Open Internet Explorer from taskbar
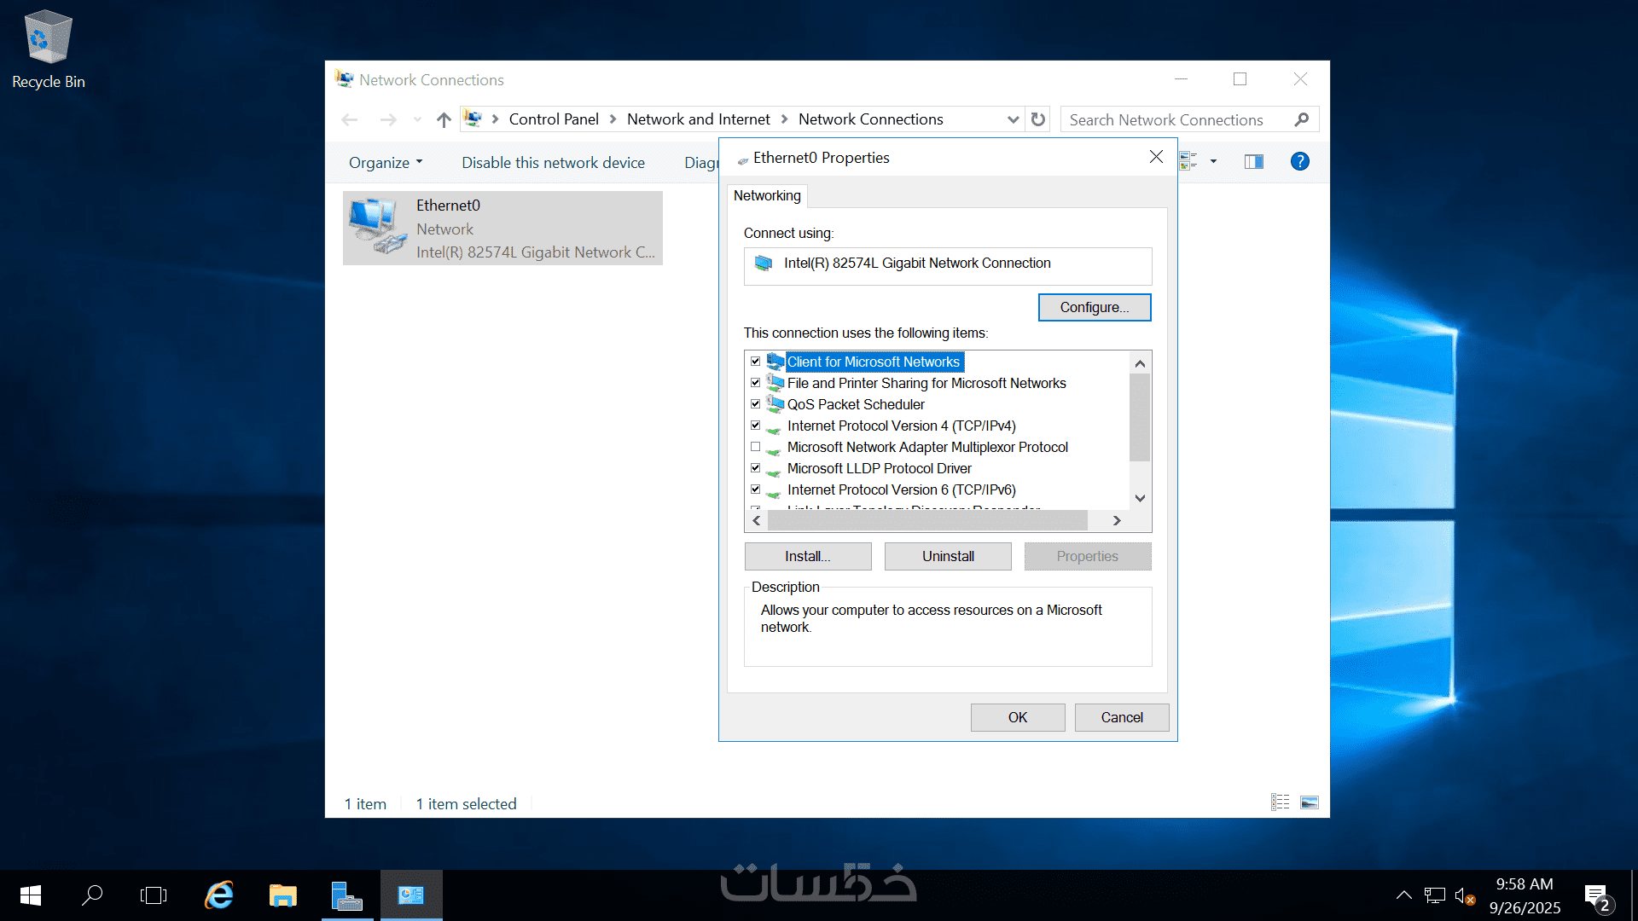 [x=219, y=895]
